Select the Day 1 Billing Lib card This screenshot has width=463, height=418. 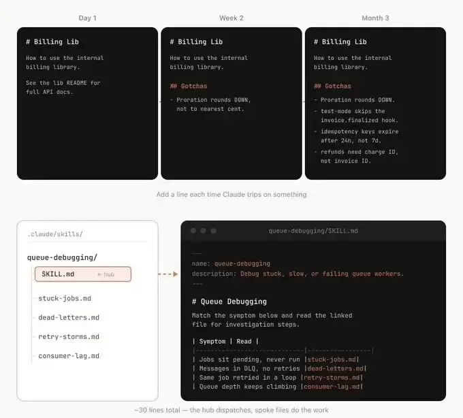(87, 103)
